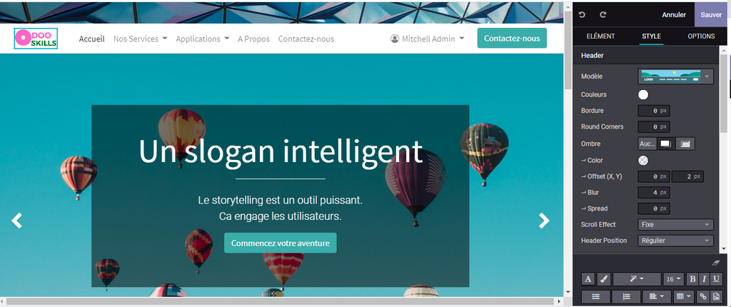Viewport: 731px width, 307px height.
Task: Click the Sauver button
Action: (x=711, y=15)
